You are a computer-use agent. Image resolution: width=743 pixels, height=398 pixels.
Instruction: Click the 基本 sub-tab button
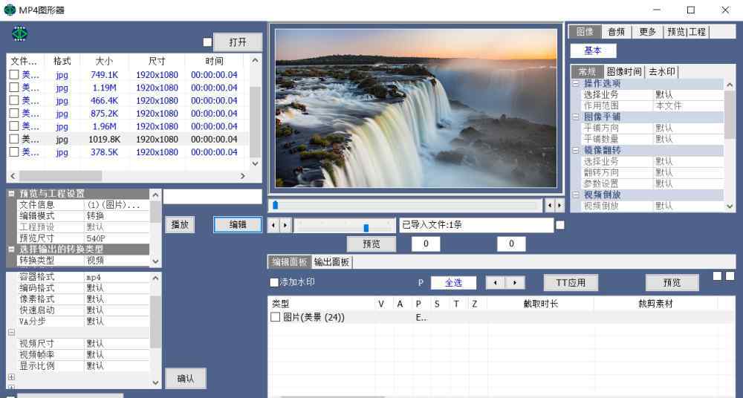pos(593,50)
